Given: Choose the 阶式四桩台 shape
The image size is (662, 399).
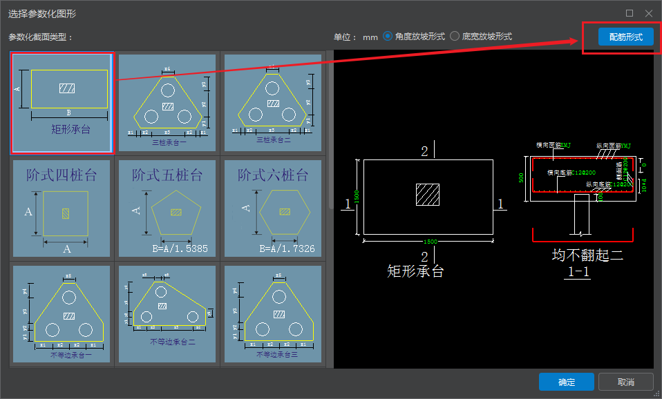Looking at the screenshot, I should [62, 208].
